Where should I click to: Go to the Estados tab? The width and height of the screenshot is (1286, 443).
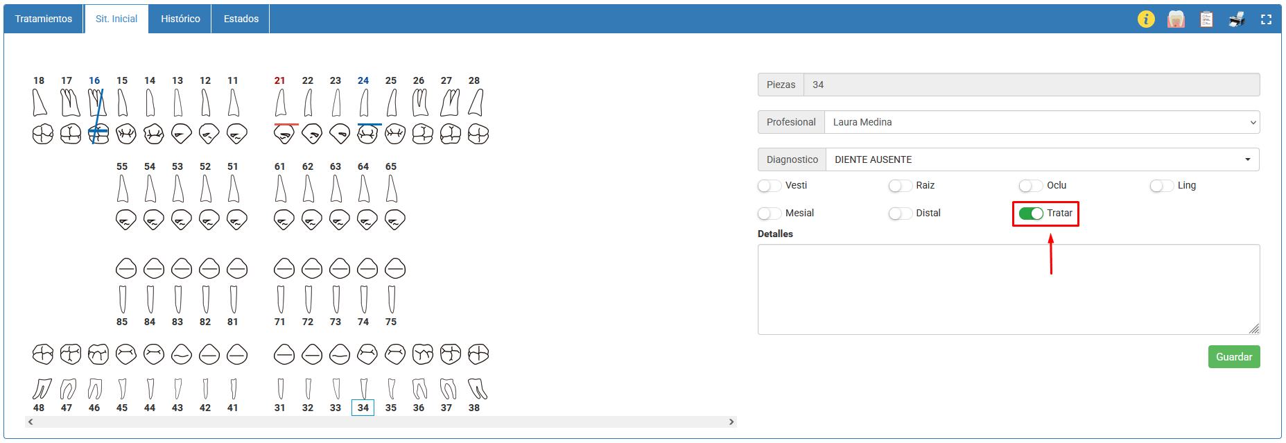(x=241, y=19)
